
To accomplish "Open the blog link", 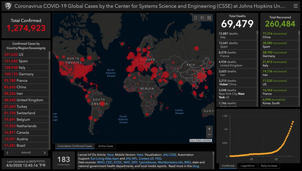I will (195, 166).
